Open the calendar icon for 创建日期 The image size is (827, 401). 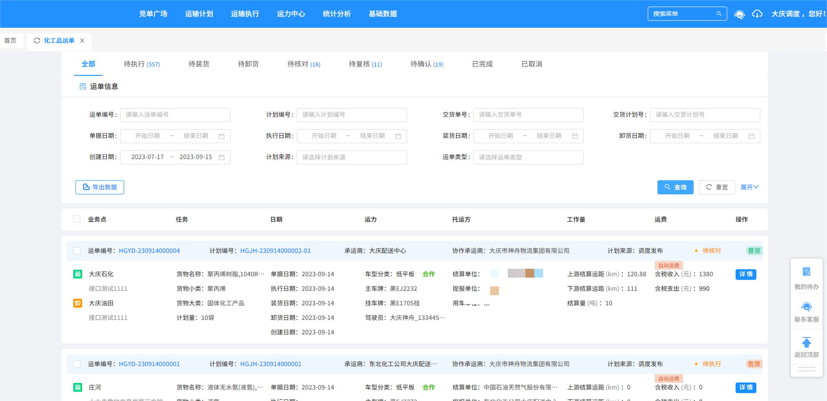[222, 157]
